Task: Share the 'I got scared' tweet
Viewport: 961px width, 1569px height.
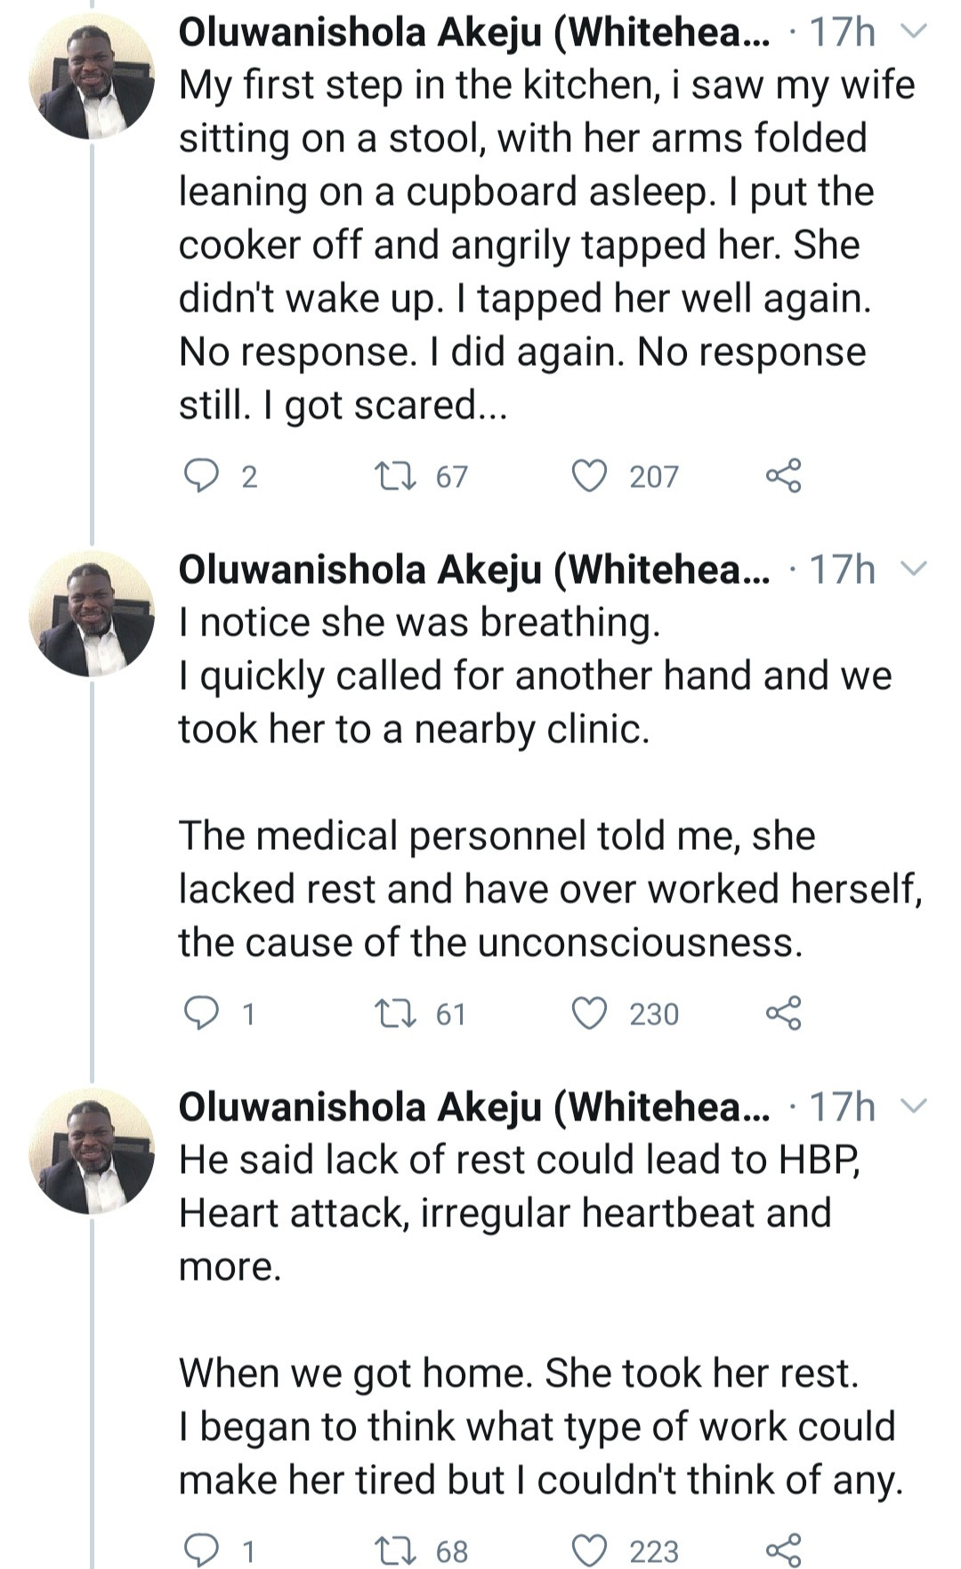Action: pyautogui.click(x=783, y=476)
